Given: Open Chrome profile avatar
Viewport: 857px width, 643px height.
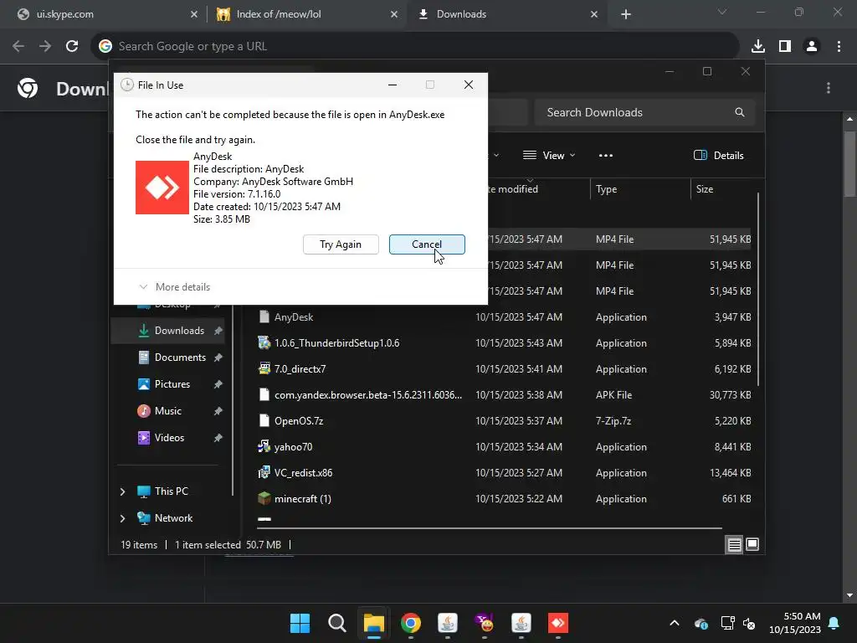Looking at the screenshot, I should point(812,47).
